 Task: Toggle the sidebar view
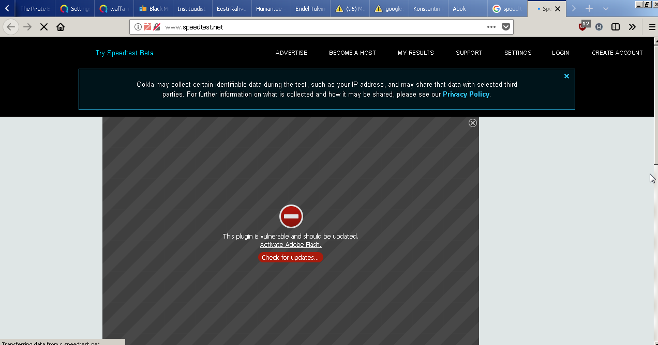pos(616,27)
